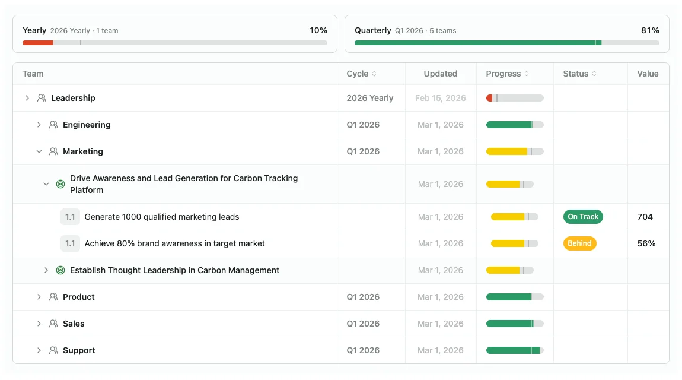Click Q1 2026 cycle in Engineering row
Screen dimensions: 682x380
pyautogui.click(x=363, y=125)
